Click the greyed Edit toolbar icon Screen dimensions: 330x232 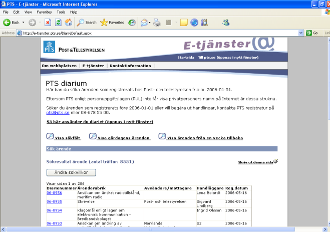point(169,23)
